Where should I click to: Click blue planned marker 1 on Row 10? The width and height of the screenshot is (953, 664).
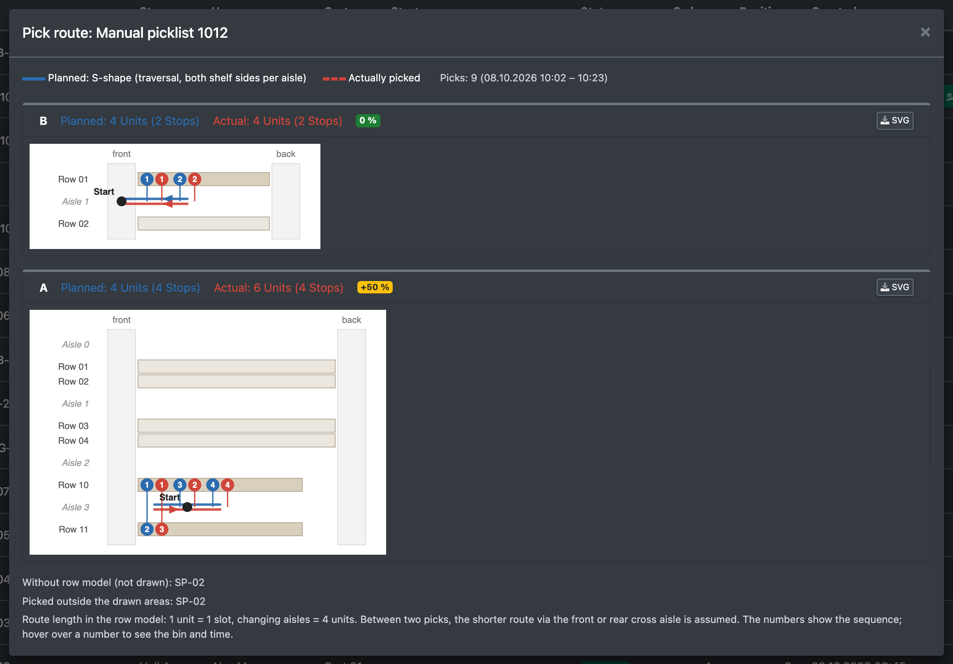(x=147, y=485)
